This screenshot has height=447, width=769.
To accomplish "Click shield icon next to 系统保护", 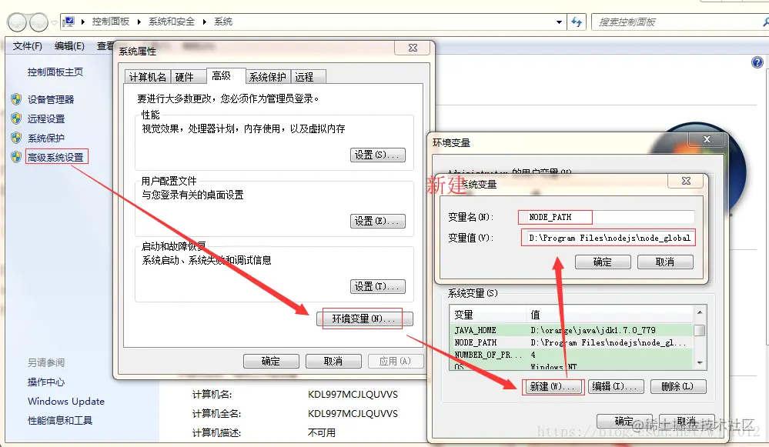I will point(16,138).
